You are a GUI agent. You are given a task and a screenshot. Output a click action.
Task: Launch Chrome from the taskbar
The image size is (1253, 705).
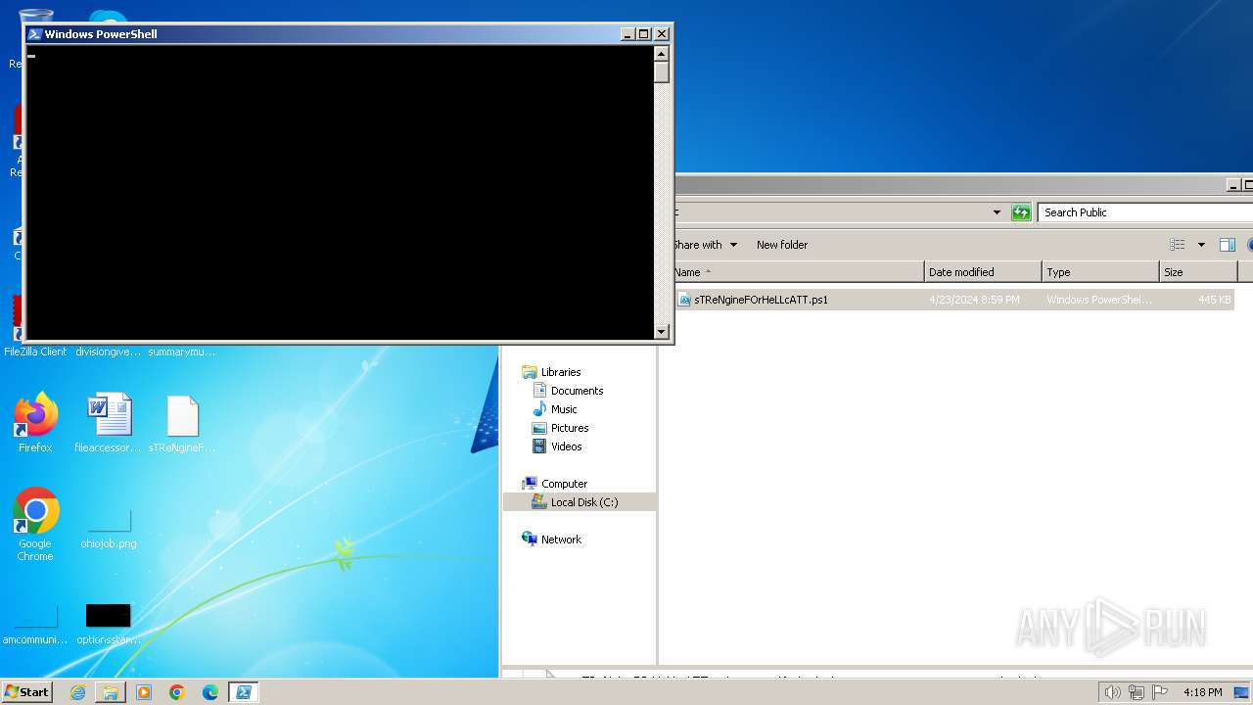pyautogui.click(x=177, y=692)
